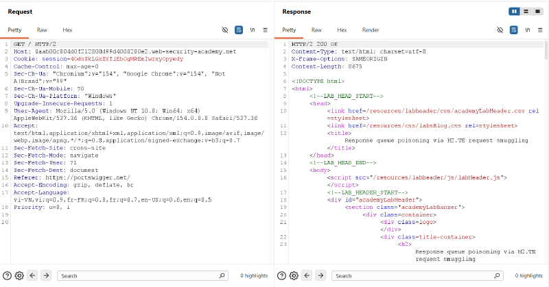The width and height of the screenshot is (549, 287).
Task: Click '0 highlights' label under Request panel
Action: tap(254, 276)
